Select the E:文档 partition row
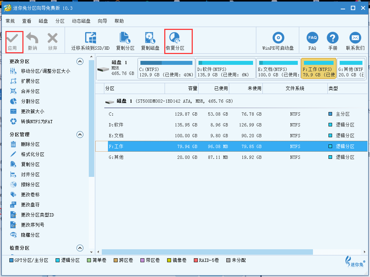Image resolution: width=370 pixels, height=277 pixels. tap(231, 136)
